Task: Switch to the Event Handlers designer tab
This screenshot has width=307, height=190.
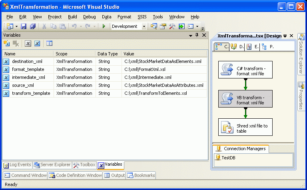Action: pyautogui.click(x=252, y=47)
